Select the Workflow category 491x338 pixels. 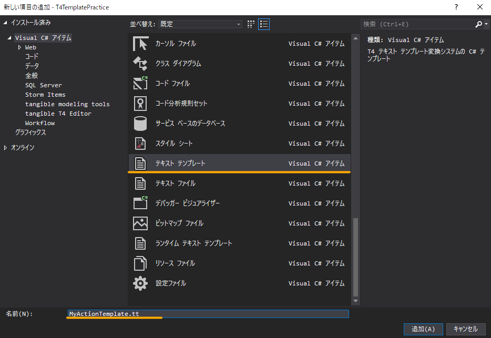tap(40, 123)
